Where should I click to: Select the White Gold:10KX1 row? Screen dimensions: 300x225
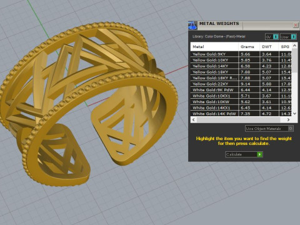241,96
